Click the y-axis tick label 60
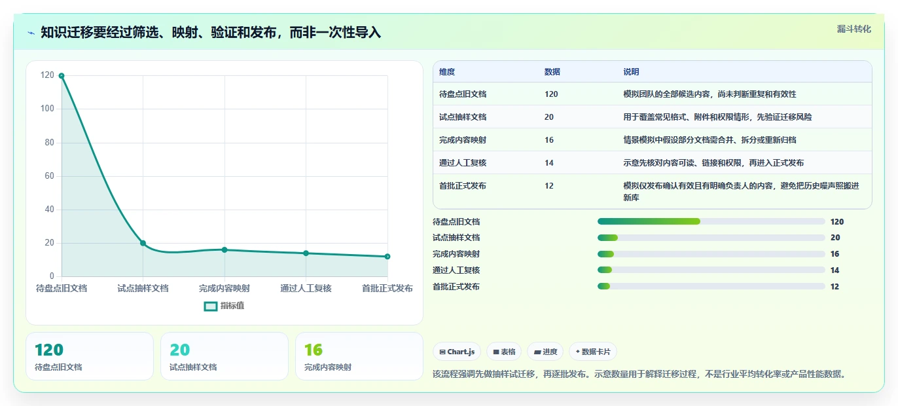Viewport: 898px width, 406px height. pos(50,175)
